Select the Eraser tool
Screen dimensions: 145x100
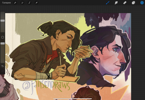point(125,3)
